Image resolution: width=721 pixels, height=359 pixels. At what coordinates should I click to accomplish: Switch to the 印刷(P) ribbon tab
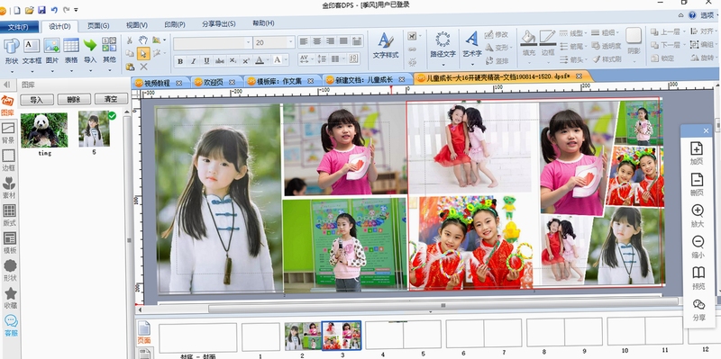(x=175, y=25)
